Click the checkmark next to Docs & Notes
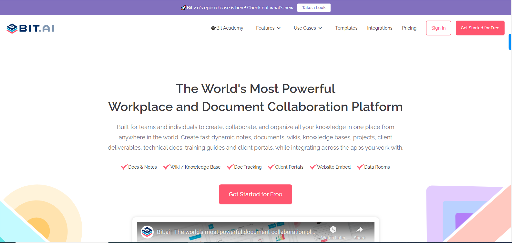The height and width of the screenshot is (243, 512). (x=124, y=167)
